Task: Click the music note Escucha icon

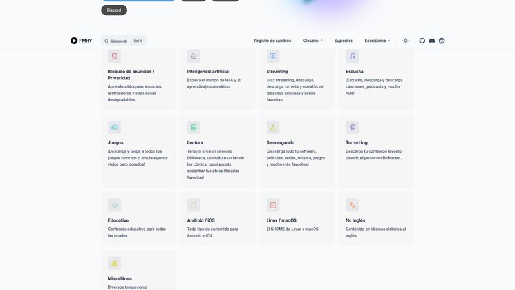Action: click(x=352, y=56)
